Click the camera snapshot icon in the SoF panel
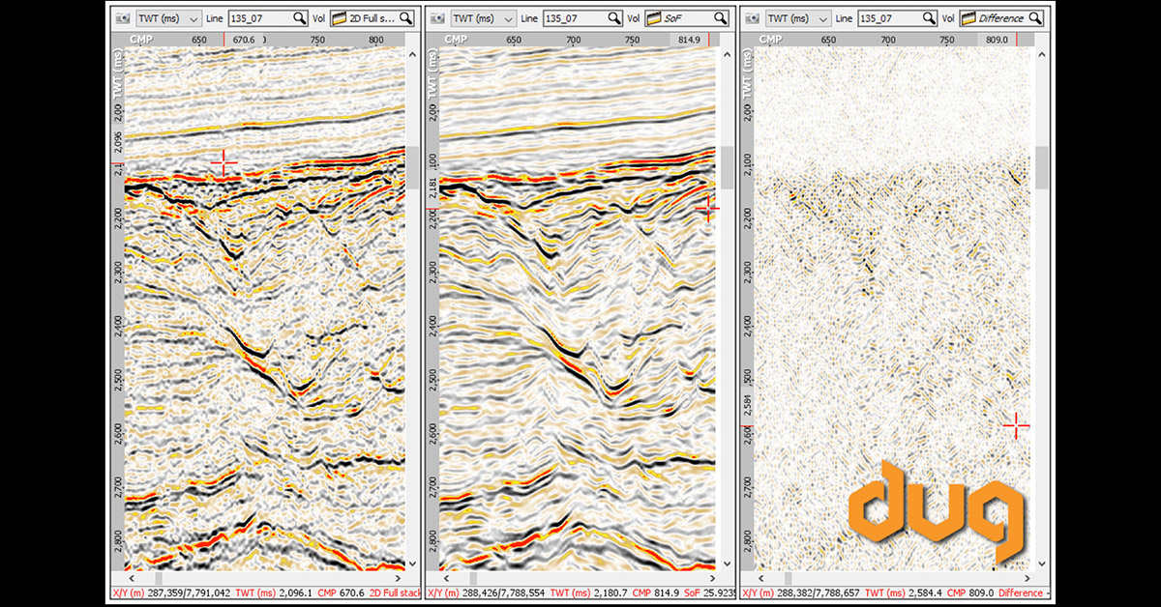Screen dimensions: 1161x607 pyautogui.click(x=436, y=18)
